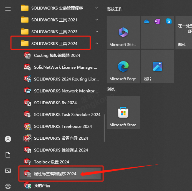192x191 pixels.
Task: Open the Pictures icon in sidebar
Action: click(8, 170)
